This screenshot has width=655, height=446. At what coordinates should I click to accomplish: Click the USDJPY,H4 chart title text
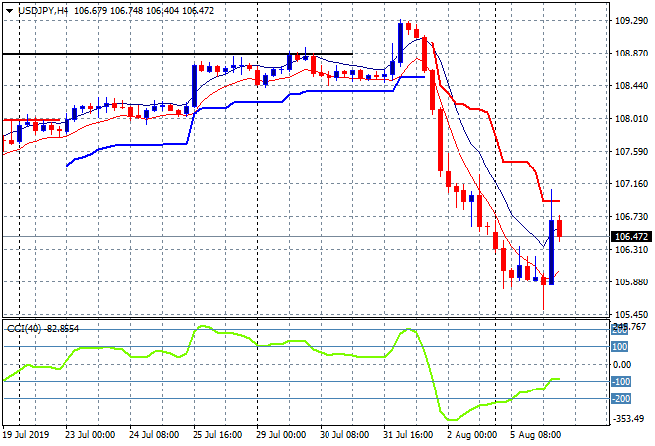pos(43,11)
